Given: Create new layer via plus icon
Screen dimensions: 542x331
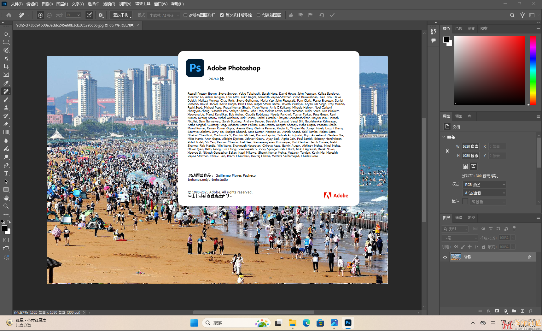Looking at the screenshot, I should (x=522, y=311).
